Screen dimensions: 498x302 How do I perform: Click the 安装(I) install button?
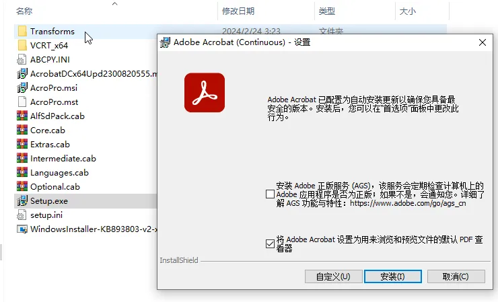[x=393, y=276]
